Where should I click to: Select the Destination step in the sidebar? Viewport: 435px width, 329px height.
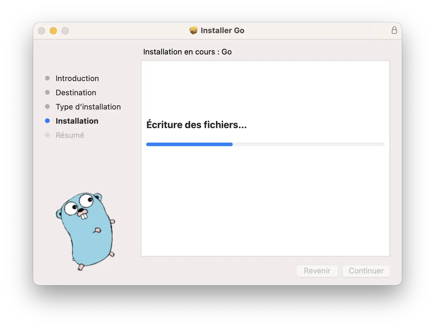click(x=76, y=93)
